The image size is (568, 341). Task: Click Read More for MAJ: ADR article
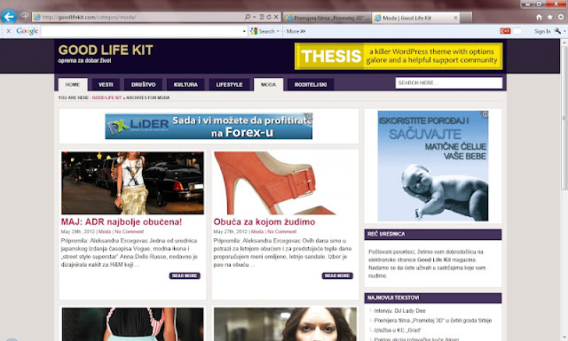coord(185,275)
